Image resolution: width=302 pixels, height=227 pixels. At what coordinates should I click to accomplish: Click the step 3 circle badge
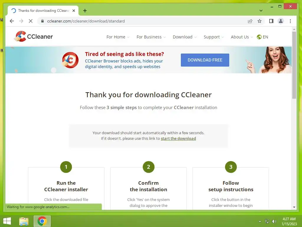coord(231,167)
